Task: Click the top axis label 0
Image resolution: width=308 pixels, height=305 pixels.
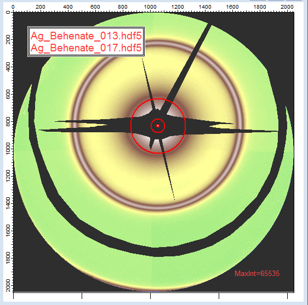Action: 13,7
